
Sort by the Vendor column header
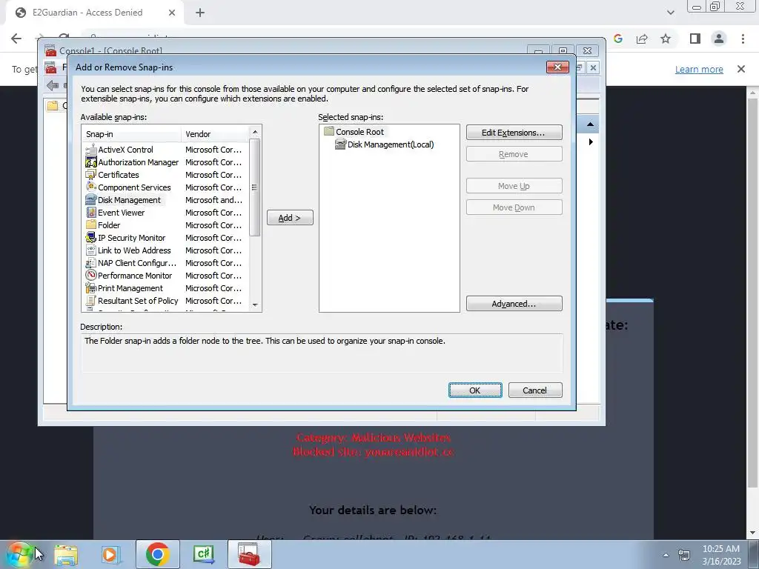tap(214, 134)
